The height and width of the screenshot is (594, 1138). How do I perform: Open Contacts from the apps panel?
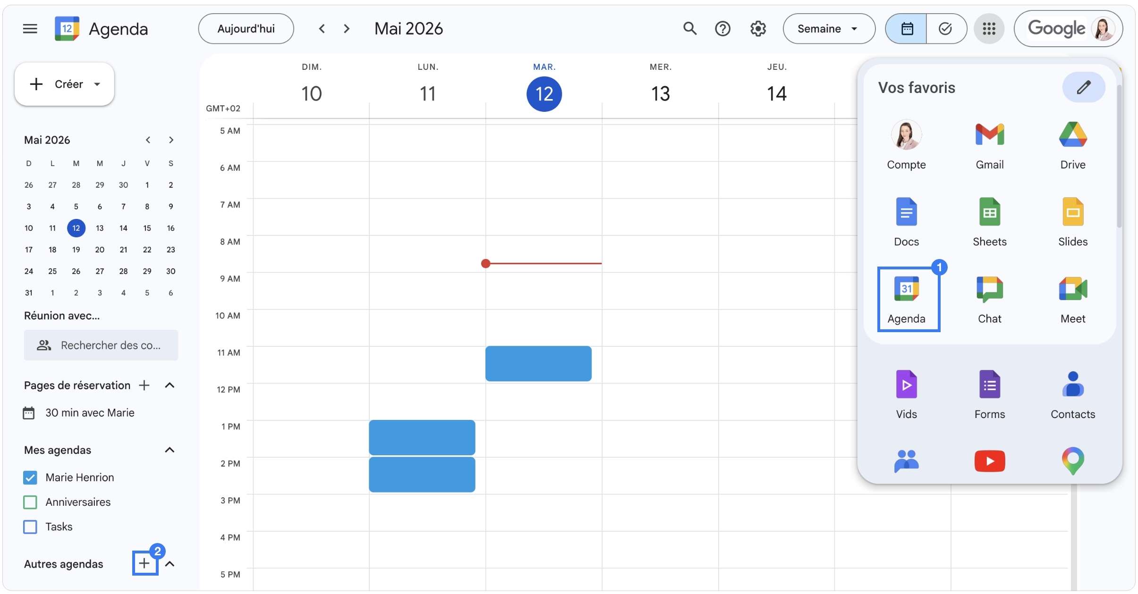[x=1073, y=395]
